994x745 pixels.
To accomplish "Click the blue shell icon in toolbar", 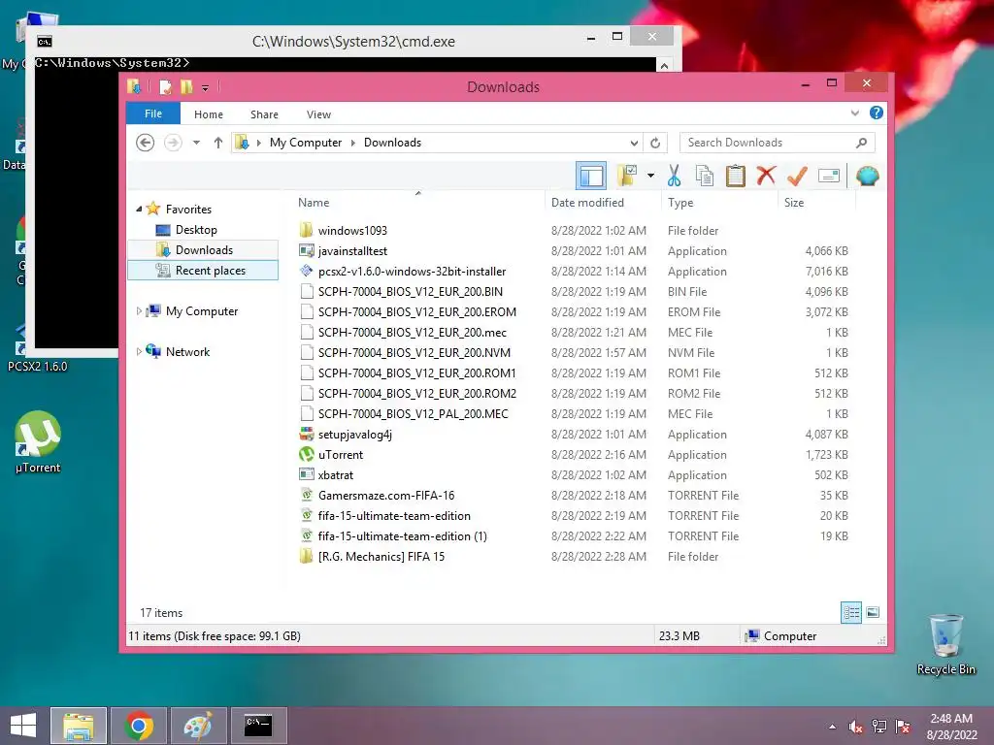I will pyautogui.click(x=867, y=176).
